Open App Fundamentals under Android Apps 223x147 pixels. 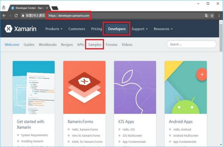[185, 142]
